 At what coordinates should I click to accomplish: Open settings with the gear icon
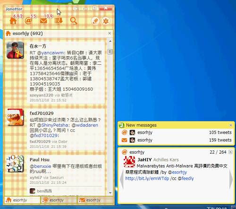coord(106,21)
